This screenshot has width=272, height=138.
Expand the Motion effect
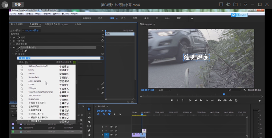tap(11, 37)
